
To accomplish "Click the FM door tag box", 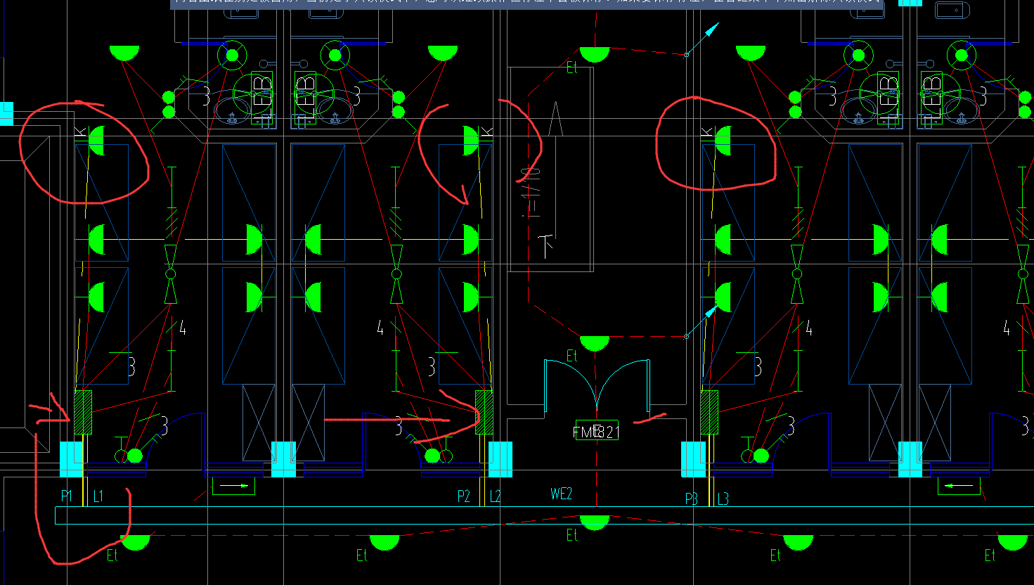I will click(596, 430).
